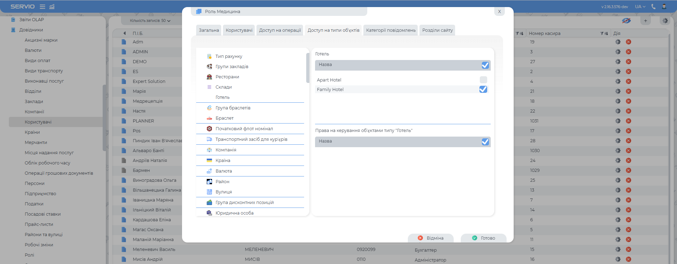The image size is (677, 264).
Task: Toggle the crossed-eye visibility icon
Action: coord(626,21)
